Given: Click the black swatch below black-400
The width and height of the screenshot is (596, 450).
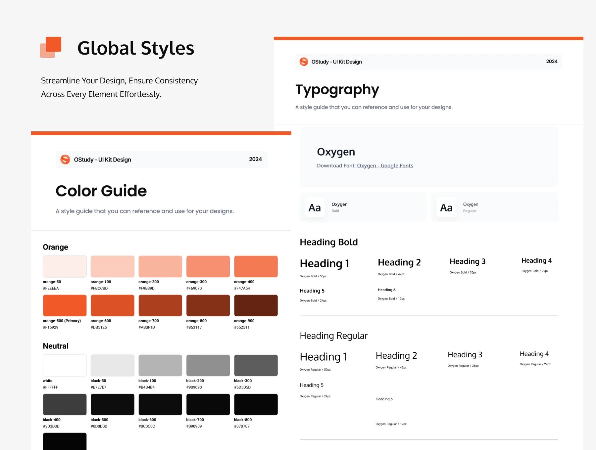Looking at the screenshot, I should tap(65, 441).
